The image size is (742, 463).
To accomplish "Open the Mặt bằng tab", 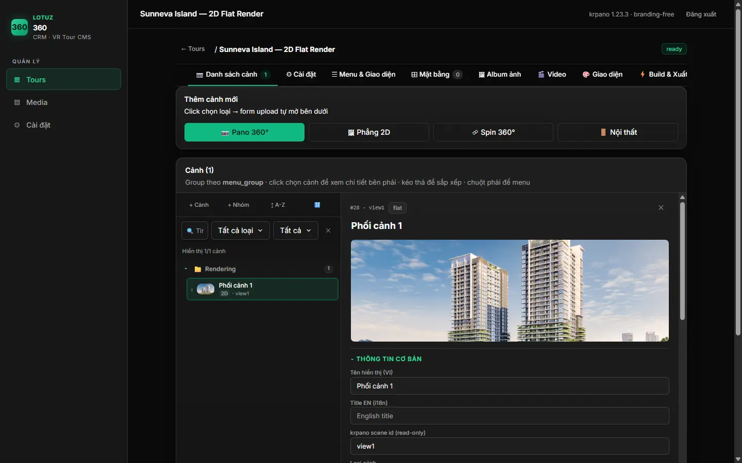I will (436, 75).
